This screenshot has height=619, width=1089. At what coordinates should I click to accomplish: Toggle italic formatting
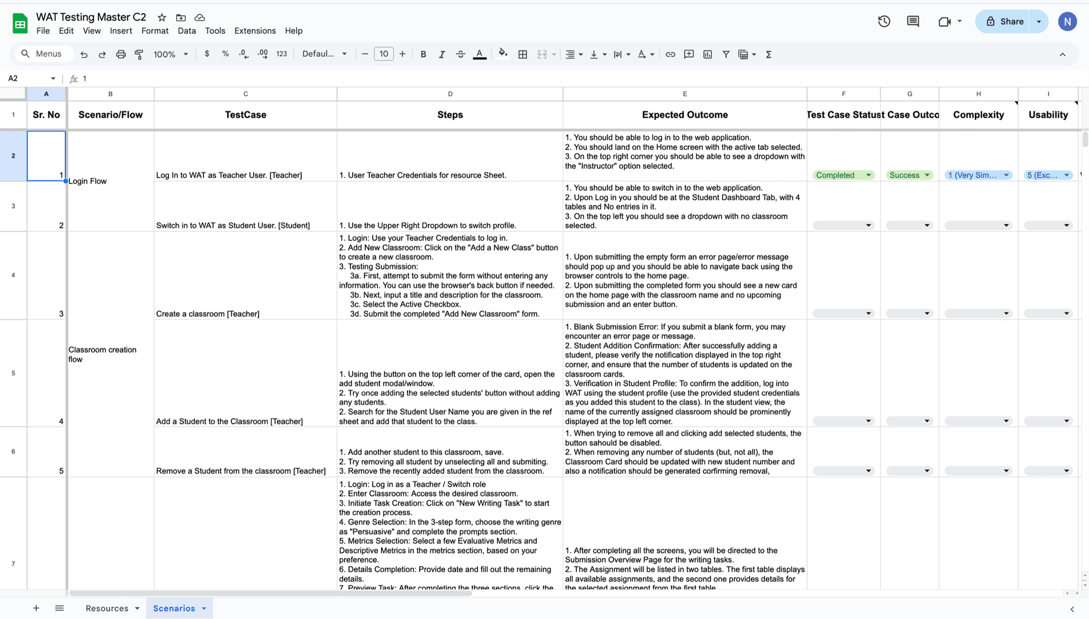tap(441, 54)
